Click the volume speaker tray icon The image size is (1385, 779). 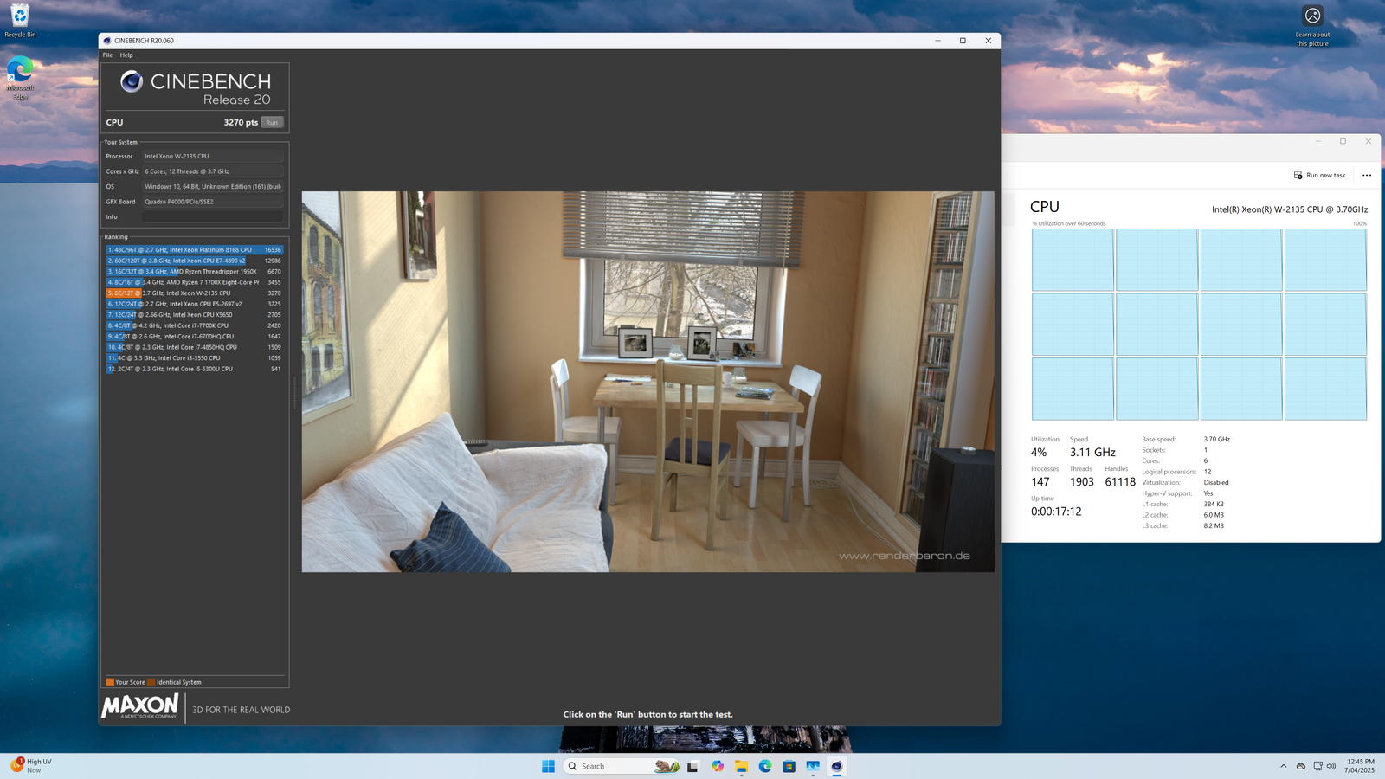coord(1331,766)
